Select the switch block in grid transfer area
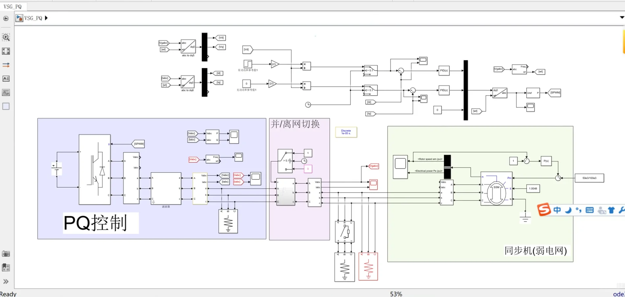 click(x=285, y=161)
